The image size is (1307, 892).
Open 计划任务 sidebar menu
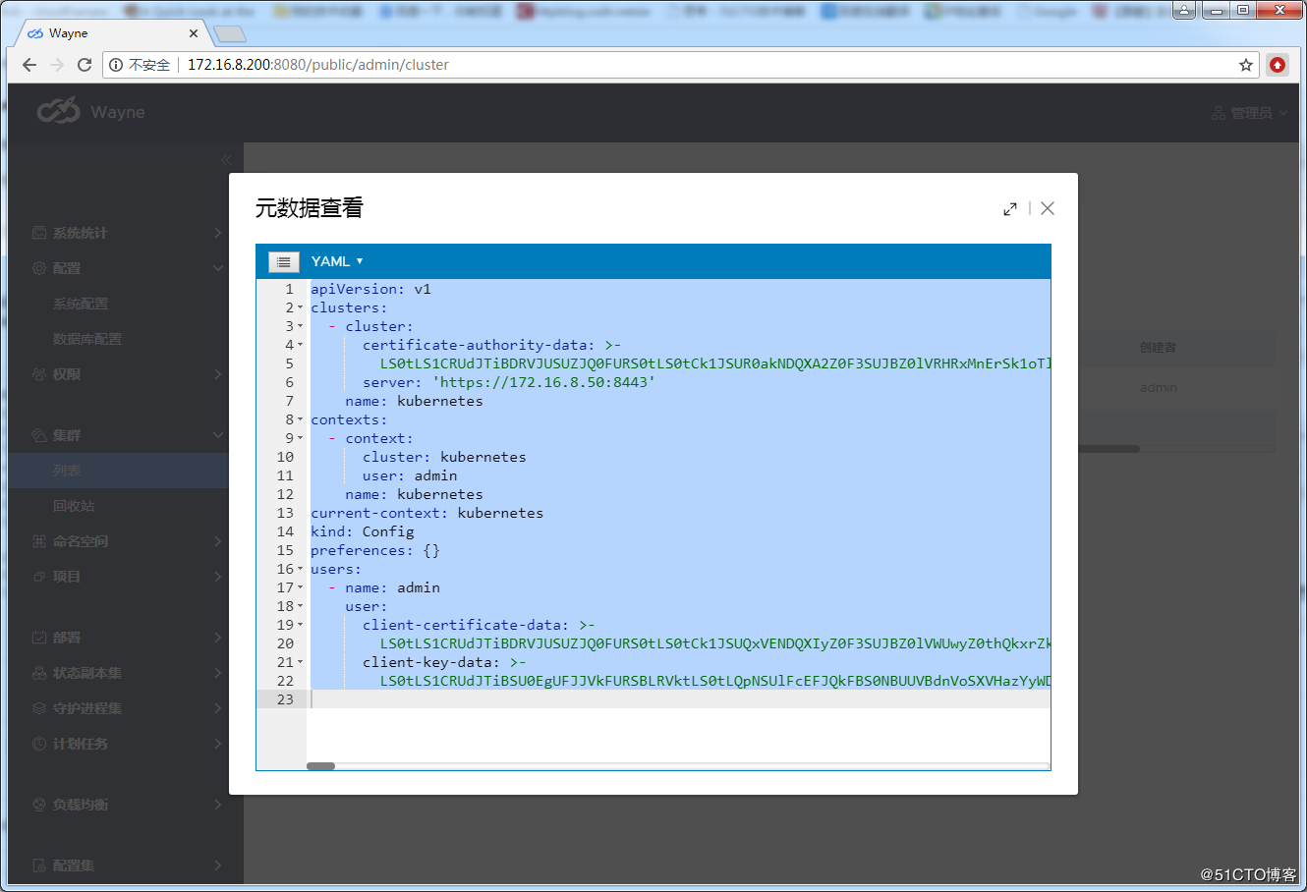pos(127,744)
